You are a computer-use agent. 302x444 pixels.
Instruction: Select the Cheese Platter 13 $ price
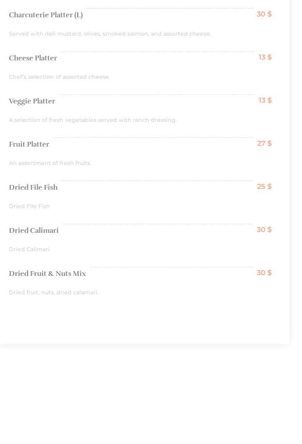pyautogui.click(x=265, y=58)
